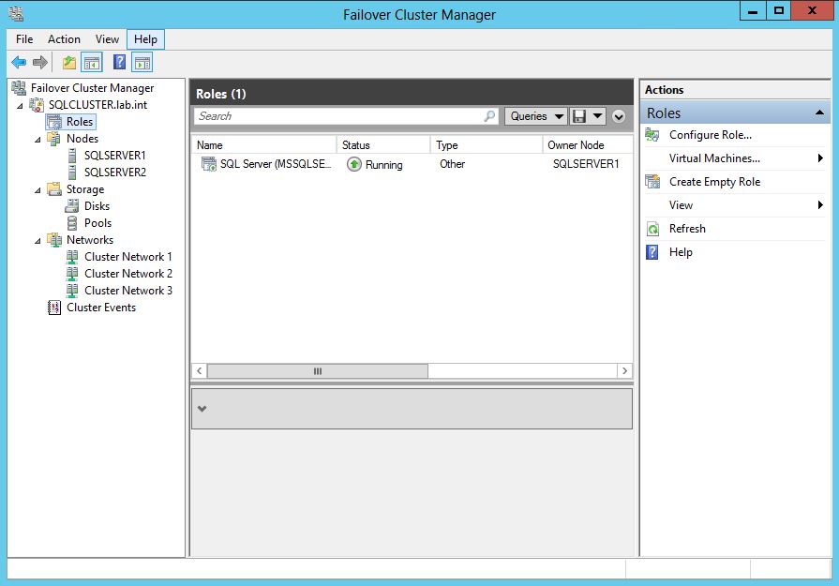Screen dimensions: 839x586
Task: Click Configure Role... action link
Action: click(x=711, y=135)
